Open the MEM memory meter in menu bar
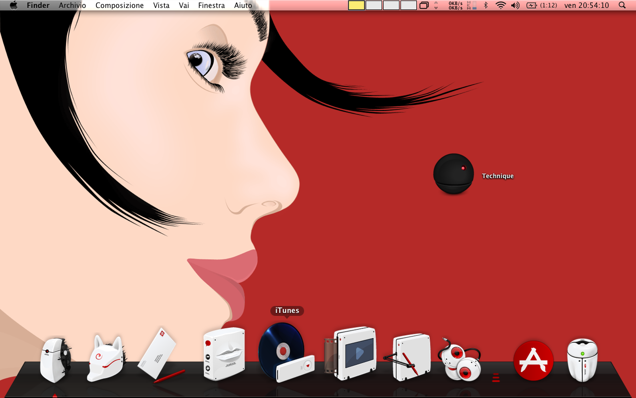 tap(472, 5)
